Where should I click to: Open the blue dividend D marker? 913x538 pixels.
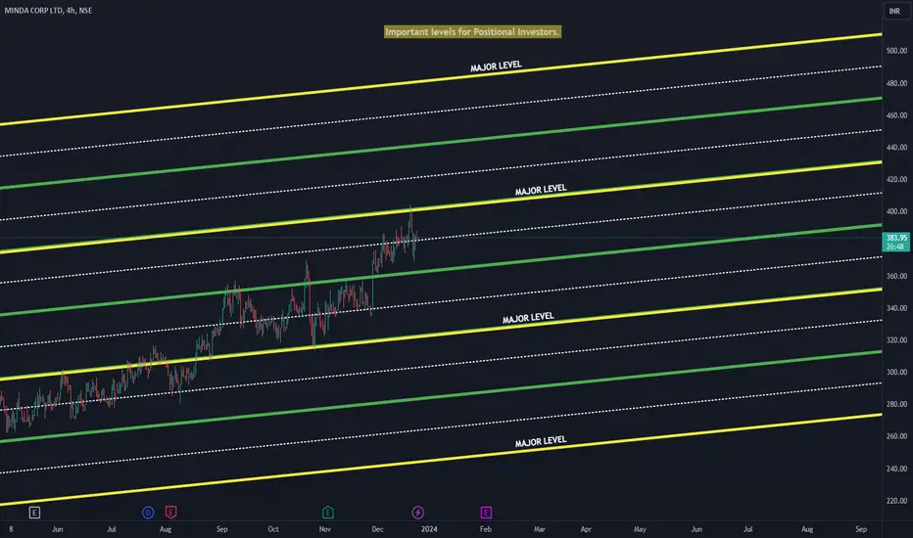[x=148, y=513]
